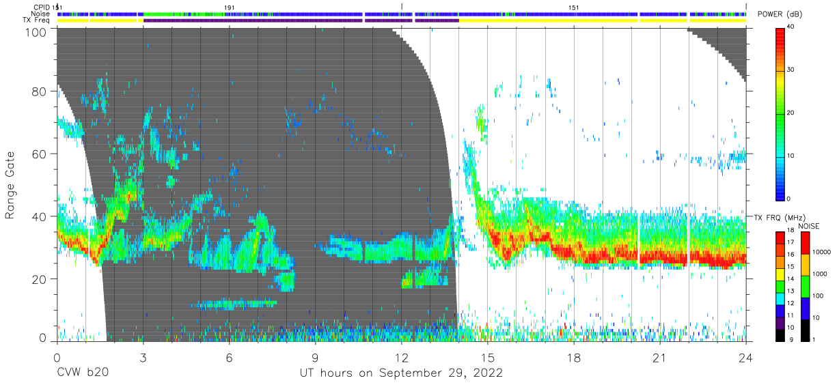839x387 pixels.
Task: Click the green middle of the power colorbar
Action: point(780,113)
